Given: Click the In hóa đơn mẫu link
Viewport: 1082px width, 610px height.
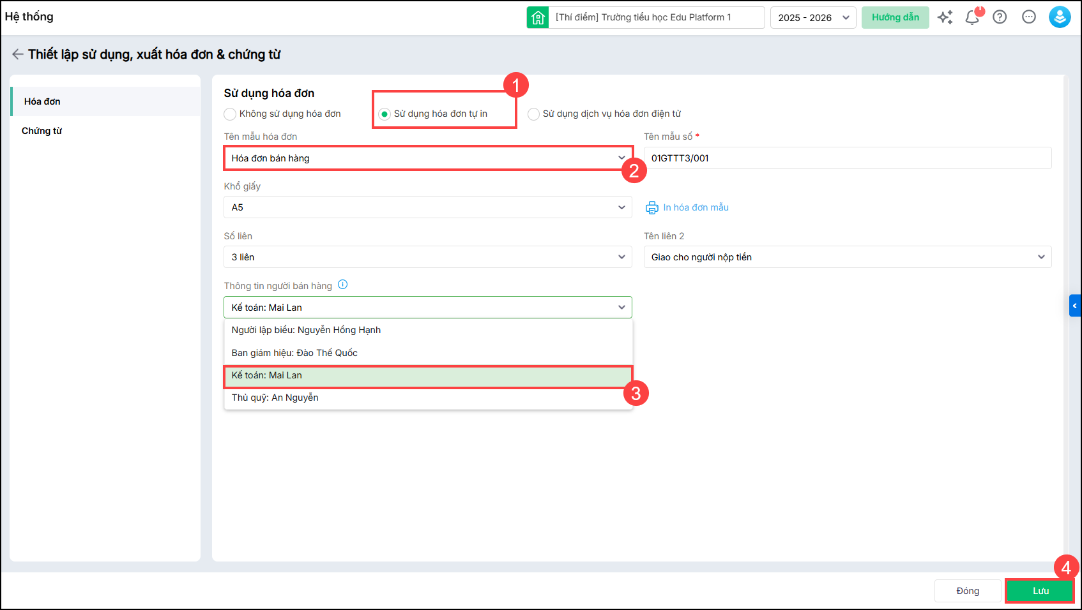Looking at the screenshot, I should pos(695,207).
